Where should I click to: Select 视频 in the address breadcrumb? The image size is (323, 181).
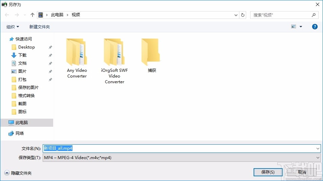click(x=76, y=15)
